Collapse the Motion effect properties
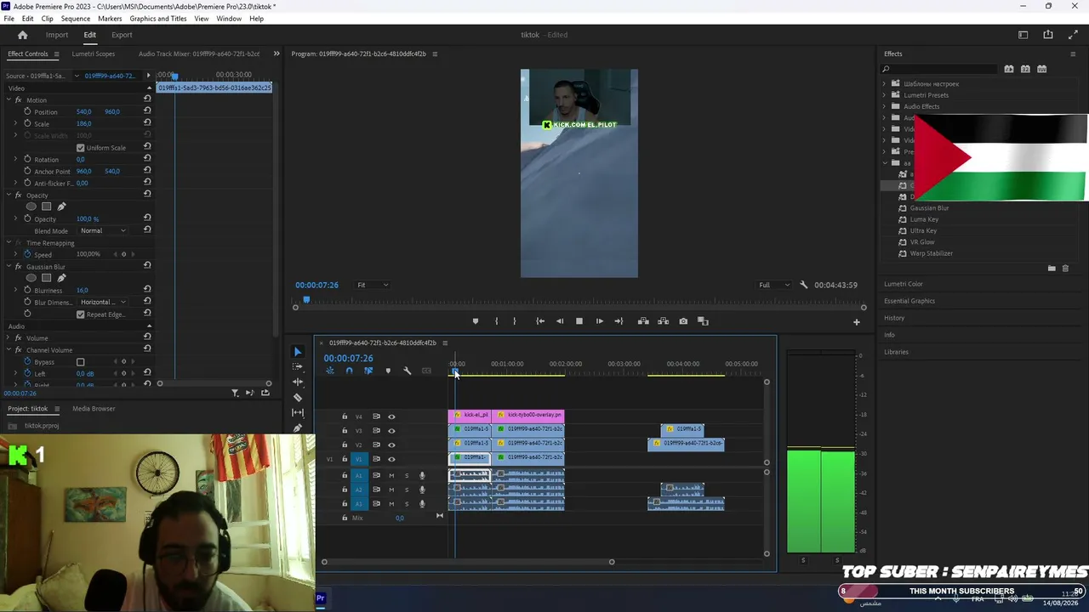The width and height of the screenshot is (1089, 612). tap(9, 100)
